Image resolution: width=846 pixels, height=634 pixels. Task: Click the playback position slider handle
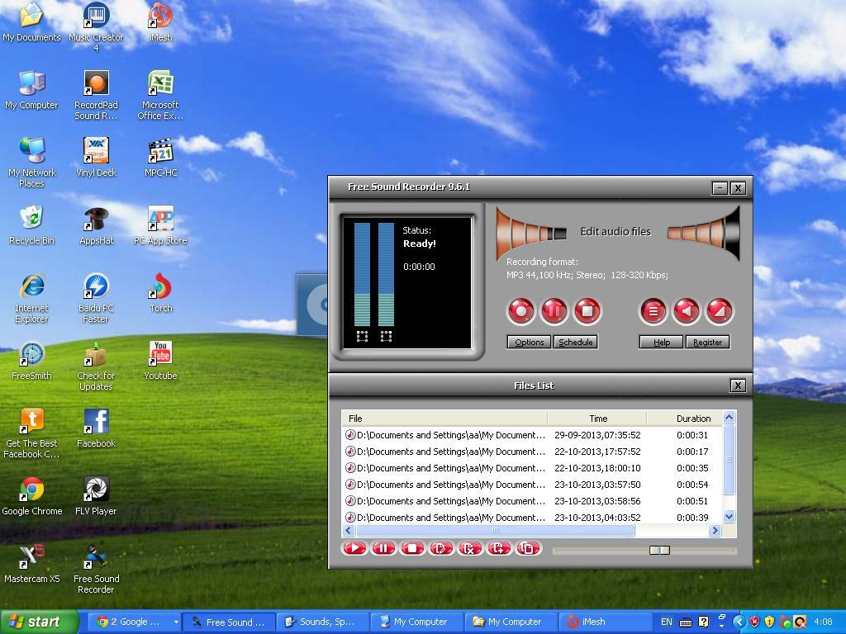[659, 550]
